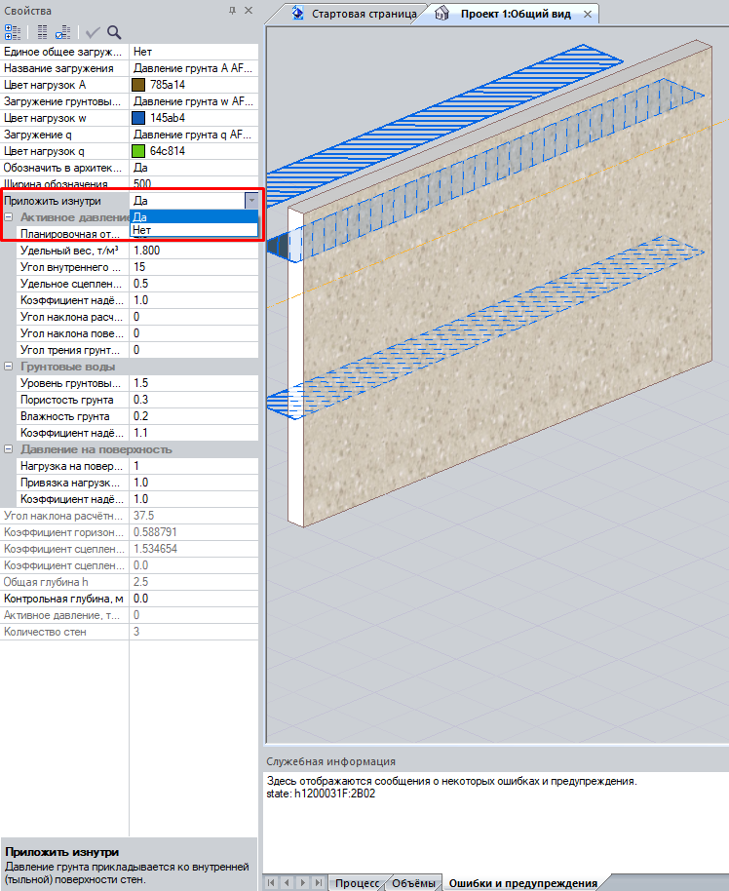Click the categorized view icon in Свойства toolbar
This screenshot has height=891, width=729.
(x=13, y=31)
